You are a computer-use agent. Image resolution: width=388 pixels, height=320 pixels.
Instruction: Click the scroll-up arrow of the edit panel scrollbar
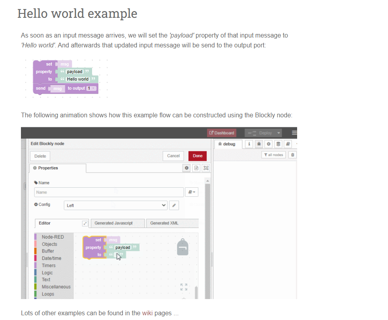tap(207, 181)
